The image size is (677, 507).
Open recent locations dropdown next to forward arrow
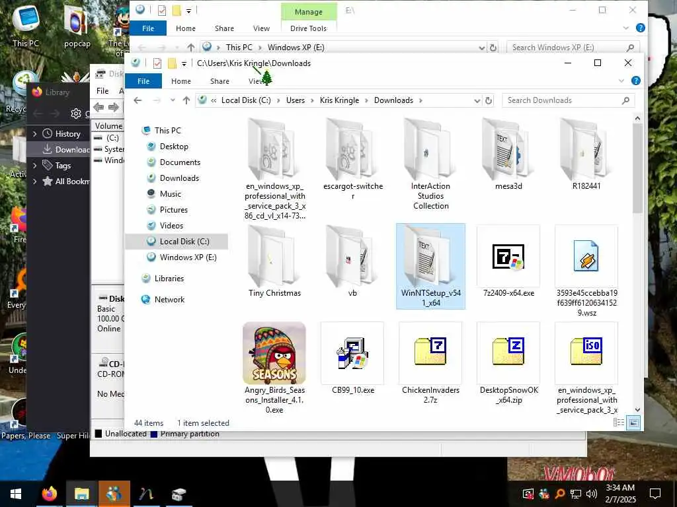coord(173,100)
